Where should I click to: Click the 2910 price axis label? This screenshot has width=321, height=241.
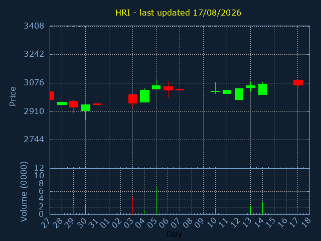34,111
